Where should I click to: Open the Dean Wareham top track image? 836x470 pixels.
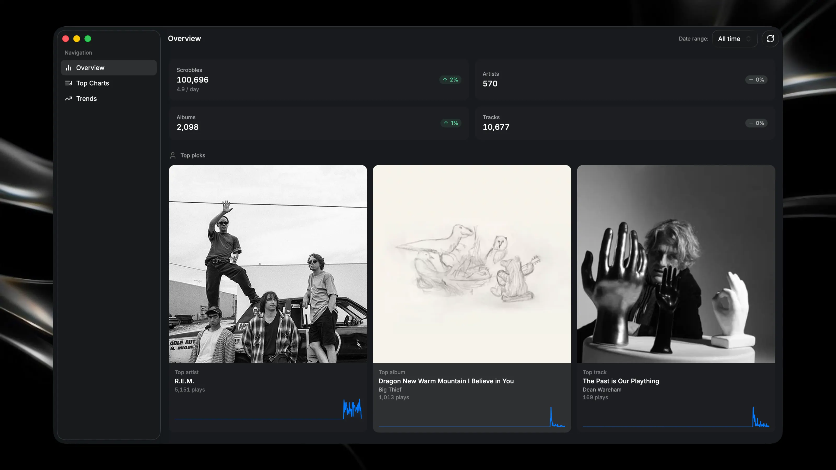(676, 264)
